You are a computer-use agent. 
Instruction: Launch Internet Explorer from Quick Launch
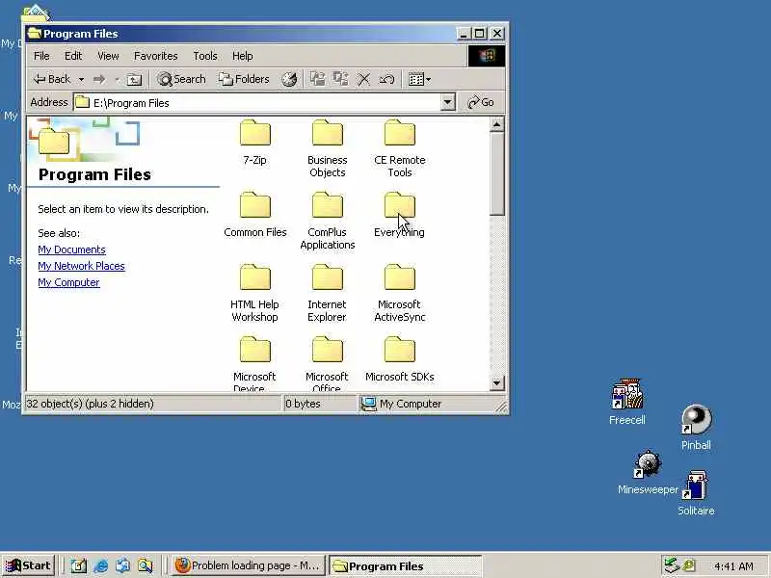tap(101, 565)
